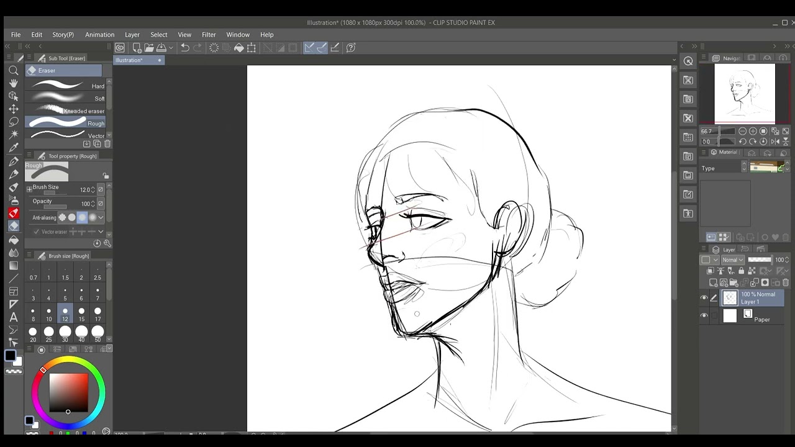795x447 pixels.
Task: Open the Edit menu
Action: [x=37, y=35]
